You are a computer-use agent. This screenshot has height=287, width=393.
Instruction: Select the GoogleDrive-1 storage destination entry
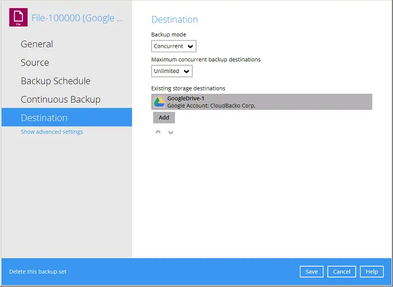(262, 102)
